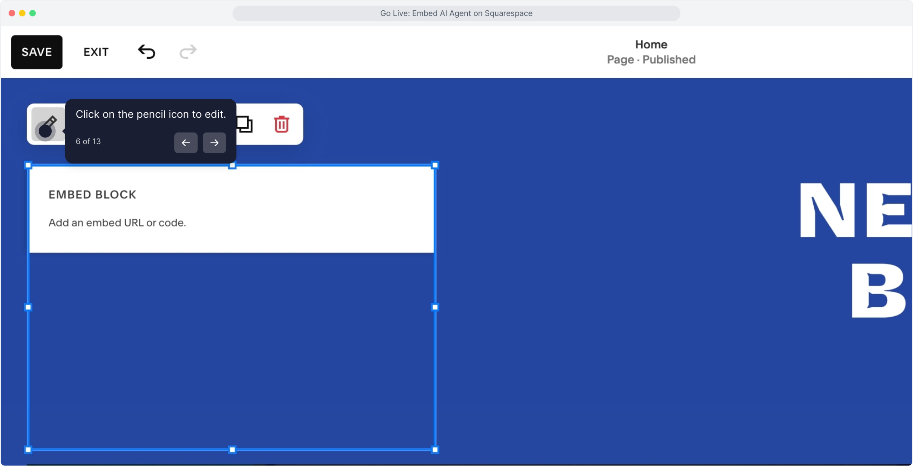Click the right-middle resize handle

[x=435, y=307]
